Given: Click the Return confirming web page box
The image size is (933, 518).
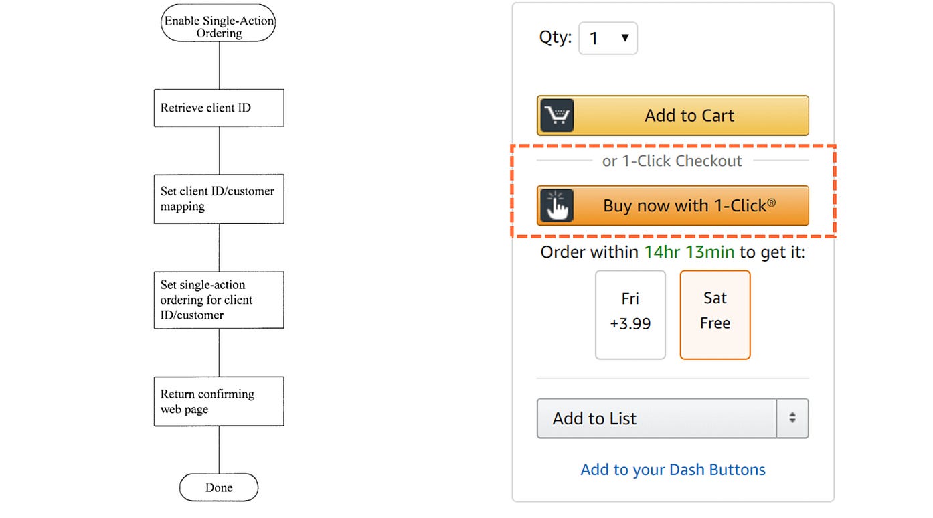Looking at the screenshot, I should pyautogui.click(x=218, y=401).
